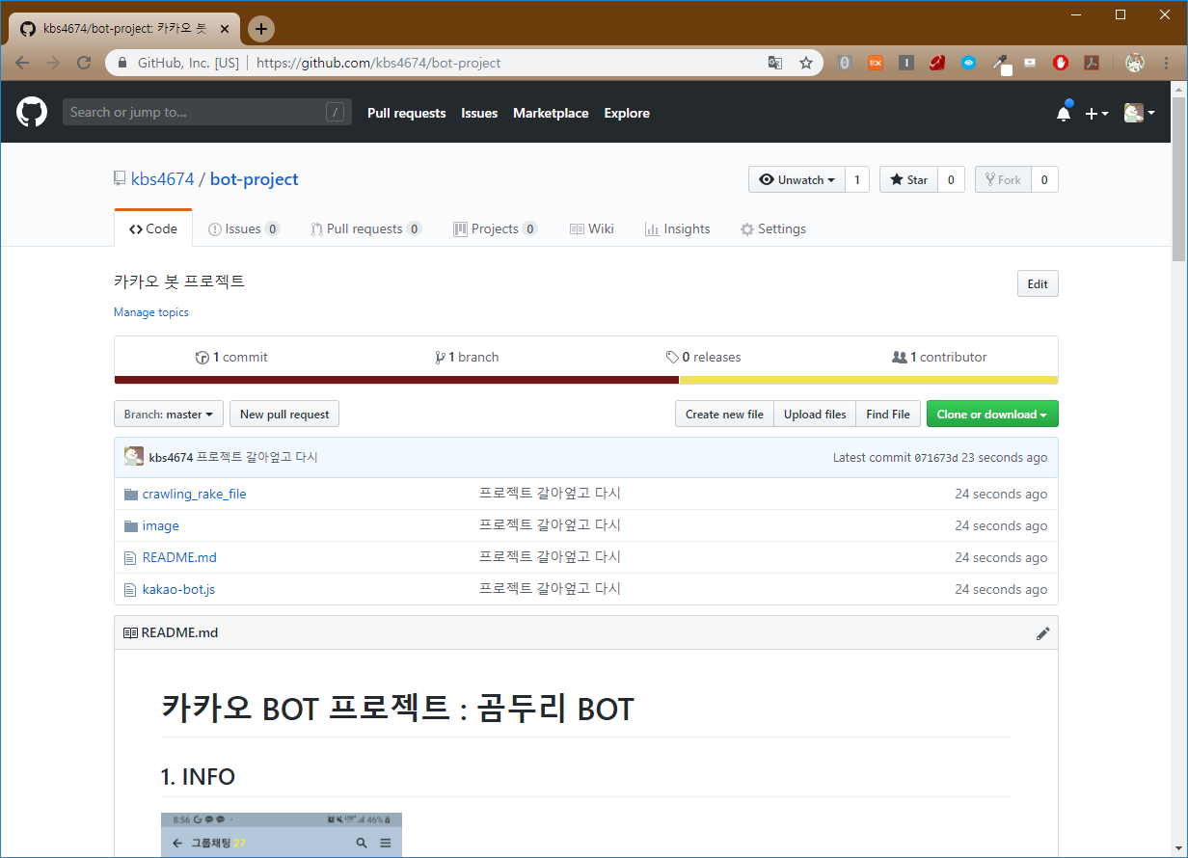The height and width of the screenshot is (858, 1188).
Task: Open the plus create-new dropdown
Action: click(x=1097, y=114)
